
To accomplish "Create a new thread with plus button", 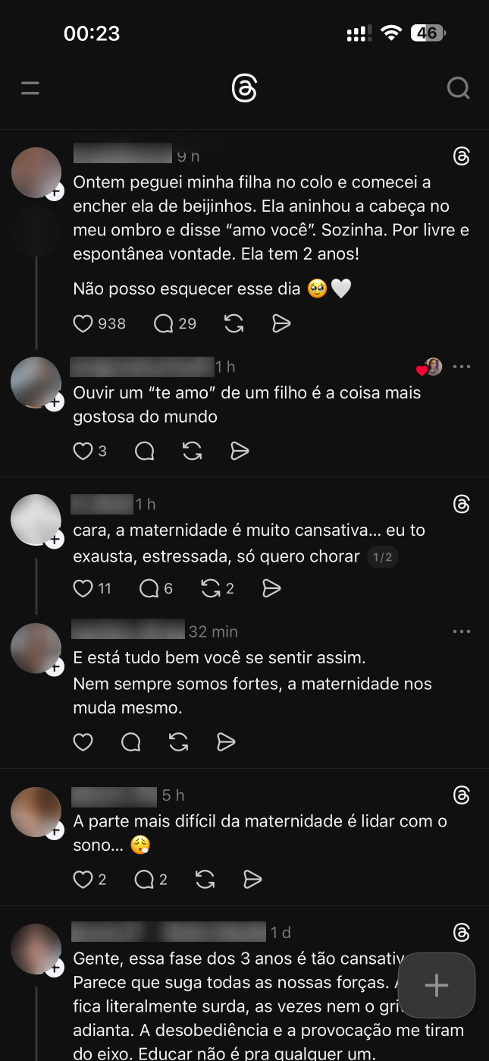I will (x=436, y=985).
